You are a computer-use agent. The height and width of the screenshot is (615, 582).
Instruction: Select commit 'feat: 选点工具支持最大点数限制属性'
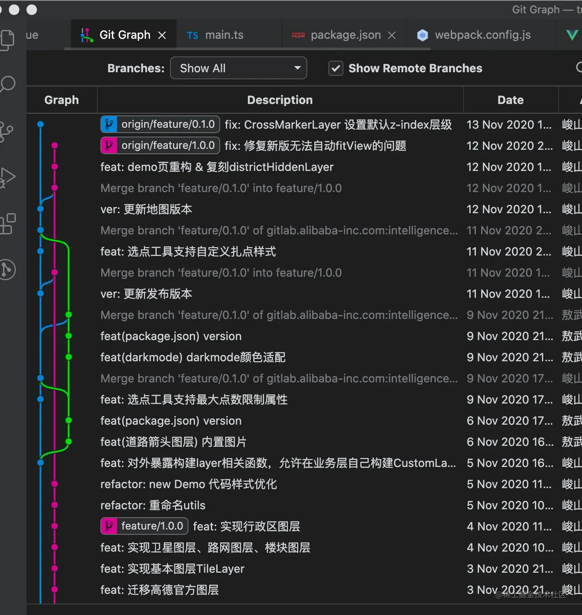194,400
